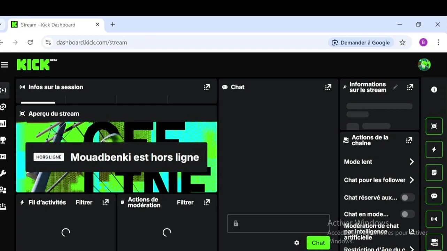
Task: Click Filtrer in Actions de modération
Action: pos(185,202)
